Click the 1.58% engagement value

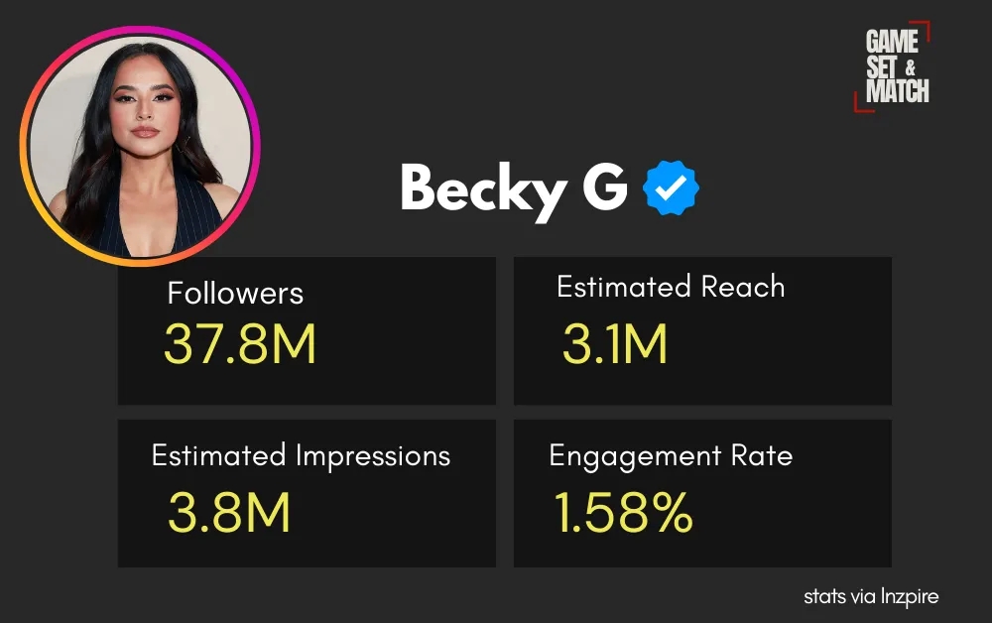(623, 513)
